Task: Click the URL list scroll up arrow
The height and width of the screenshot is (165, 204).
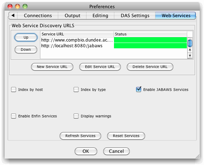Action: (190, 50)
